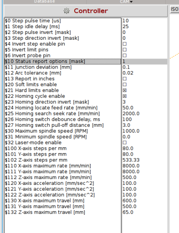This screenshot has width=179, height=233.
Task: Disable $21 Hard limits enable checkbox
Action: pyautogui.click(x=125, y=90)
